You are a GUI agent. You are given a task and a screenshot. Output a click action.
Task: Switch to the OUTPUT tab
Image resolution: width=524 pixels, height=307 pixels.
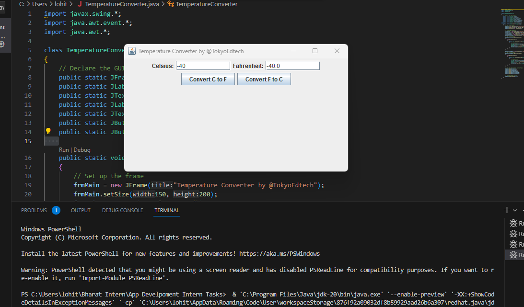point(80,210)
